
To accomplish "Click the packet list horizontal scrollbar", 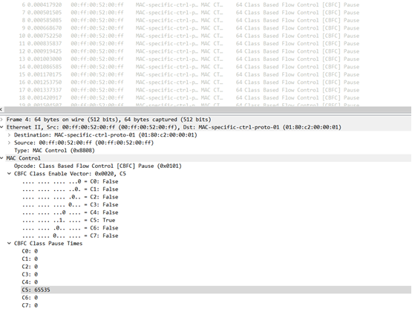I will click(208, 109).
